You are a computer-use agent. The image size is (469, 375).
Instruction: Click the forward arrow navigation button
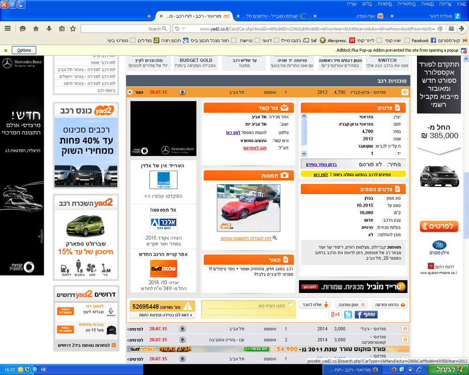click(x=461, y=29)
